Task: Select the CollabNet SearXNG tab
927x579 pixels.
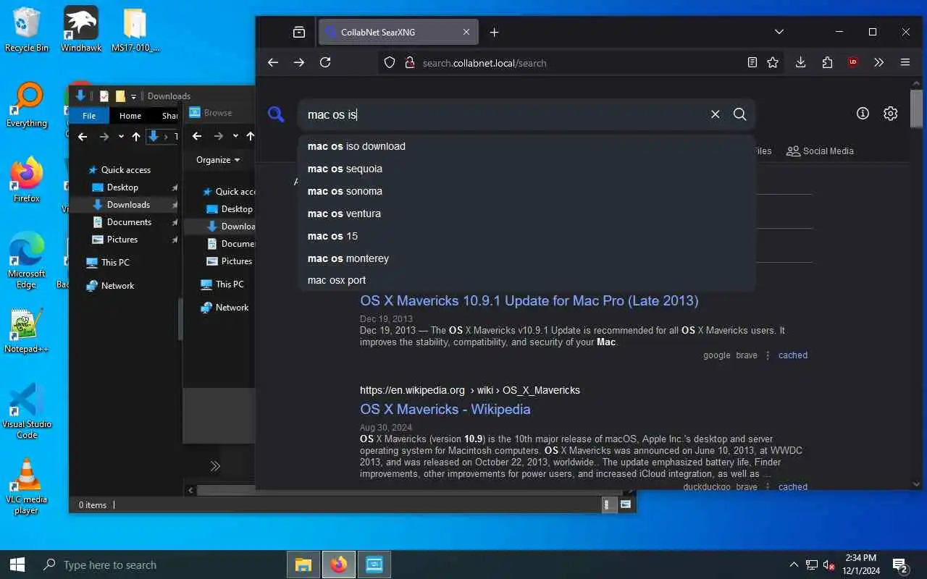Action: click(x=398, y=32)
